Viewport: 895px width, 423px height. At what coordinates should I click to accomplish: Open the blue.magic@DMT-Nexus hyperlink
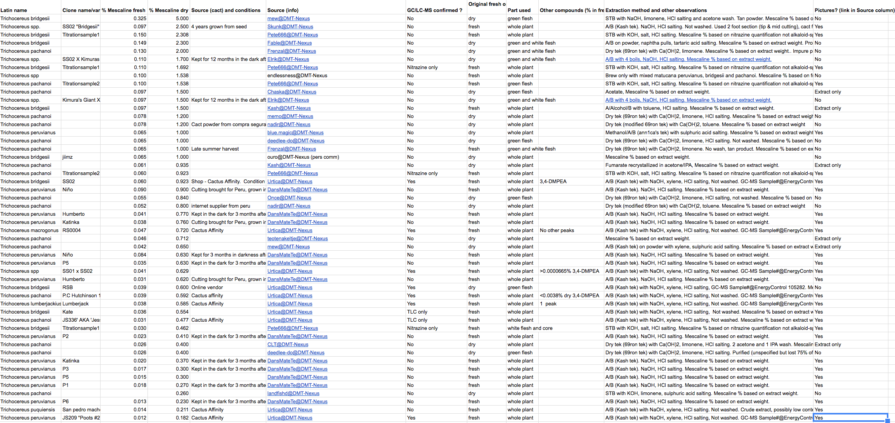pos(295,132)
